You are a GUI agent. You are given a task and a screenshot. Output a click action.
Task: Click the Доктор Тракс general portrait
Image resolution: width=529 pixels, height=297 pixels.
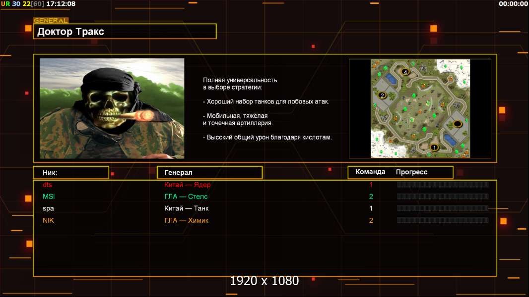[112, 108]
